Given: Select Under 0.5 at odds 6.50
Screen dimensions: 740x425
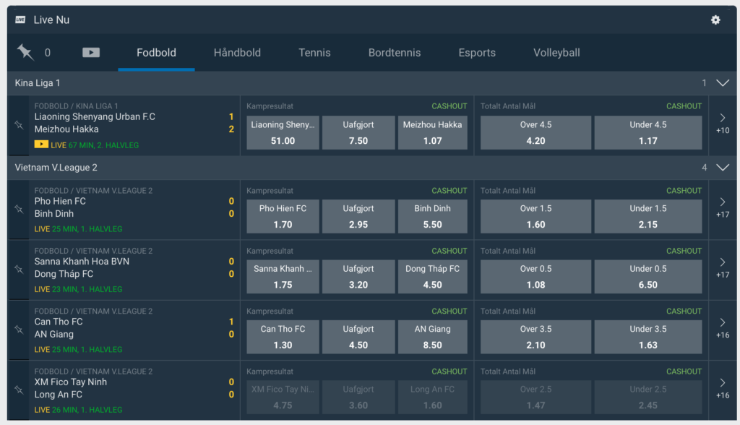Looking at the screenshot, I should (648, 276).
